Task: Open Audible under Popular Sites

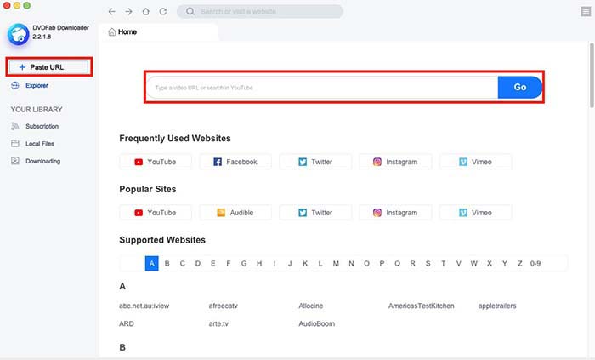Action: [x=235, y=213]
